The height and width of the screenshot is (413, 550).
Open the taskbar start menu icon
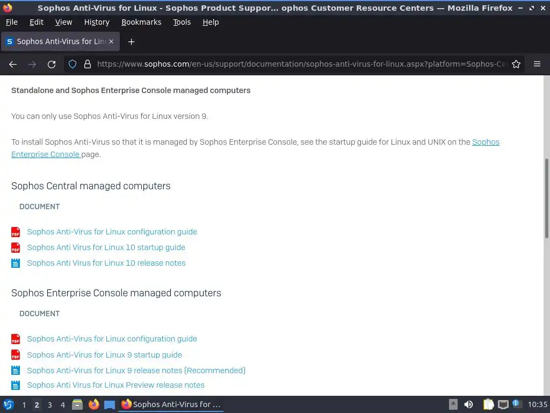9,404
